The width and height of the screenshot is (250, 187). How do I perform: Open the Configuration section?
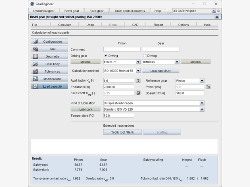pyautogui.click(x=49, y=41)
